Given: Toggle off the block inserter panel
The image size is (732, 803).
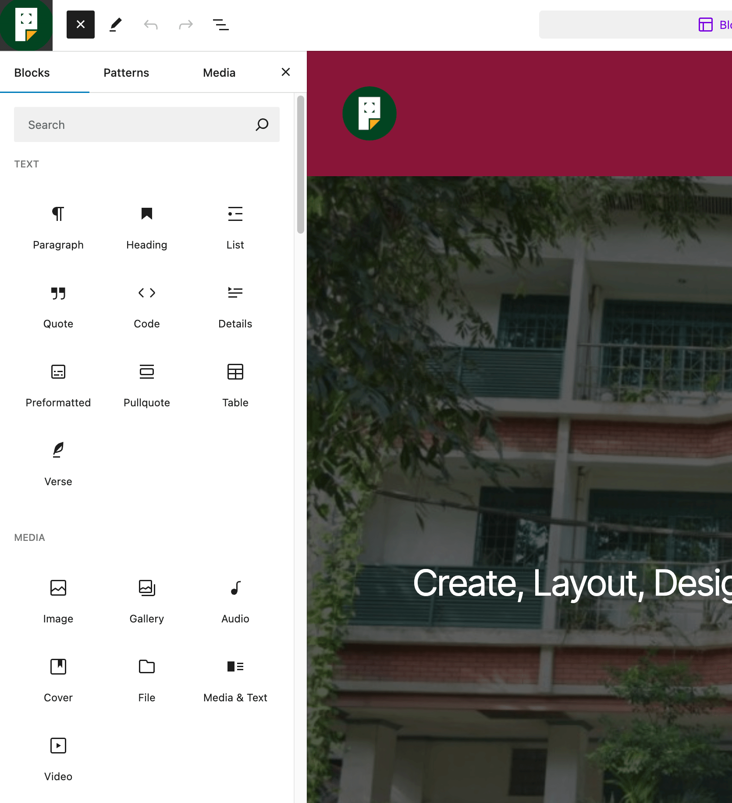Looking at the screenshot, I should point(80,25).
